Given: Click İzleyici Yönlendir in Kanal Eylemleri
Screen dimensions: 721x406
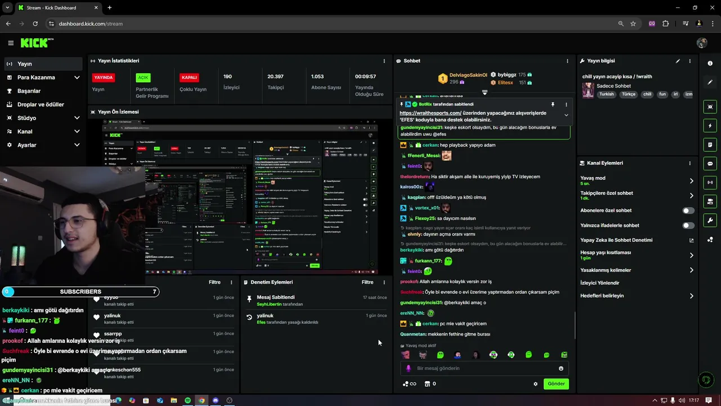Looking at the screenshot, I should (600, 283).
